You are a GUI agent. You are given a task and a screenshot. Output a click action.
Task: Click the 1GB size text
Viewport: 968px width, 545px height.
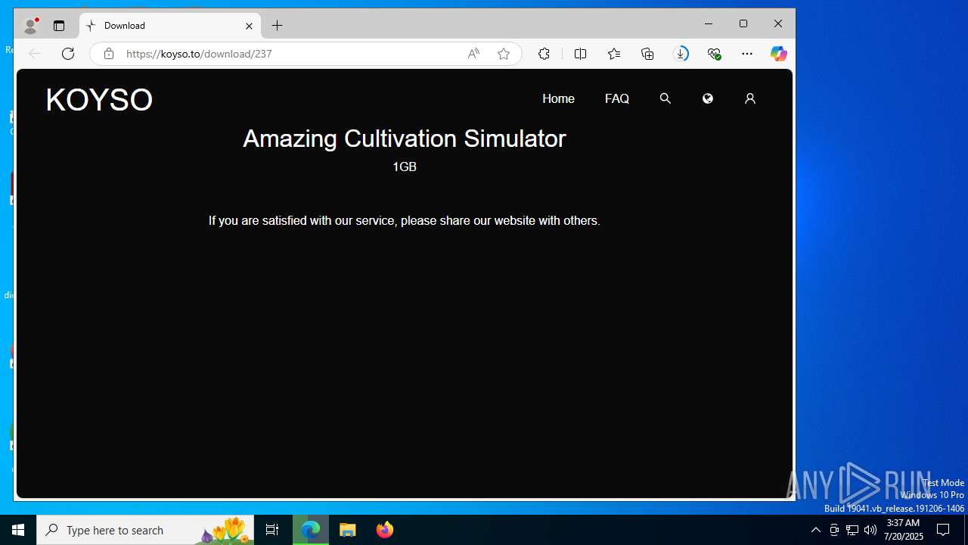tap(405, 167)
